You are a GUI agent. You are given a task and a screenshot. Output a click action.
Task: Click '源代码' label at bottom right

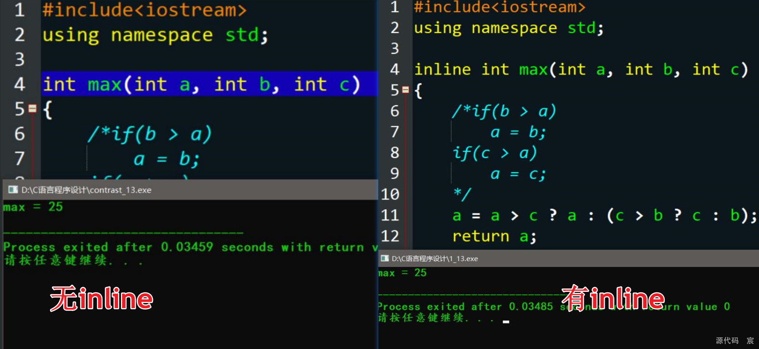pyautogui.click(x=727, y=340)
